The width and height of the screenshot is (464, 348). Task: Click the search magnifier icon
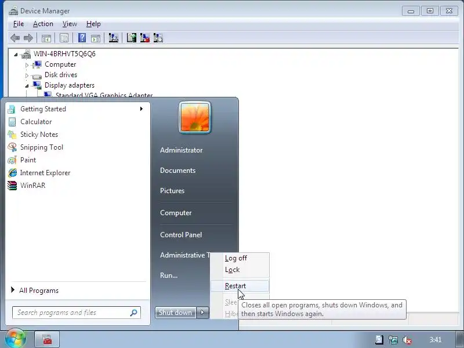point(133,313)
